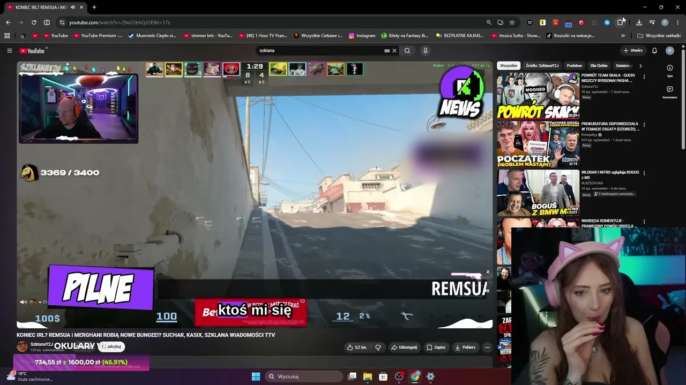Open the Utwórz create menu

click(x=633, y=51)
